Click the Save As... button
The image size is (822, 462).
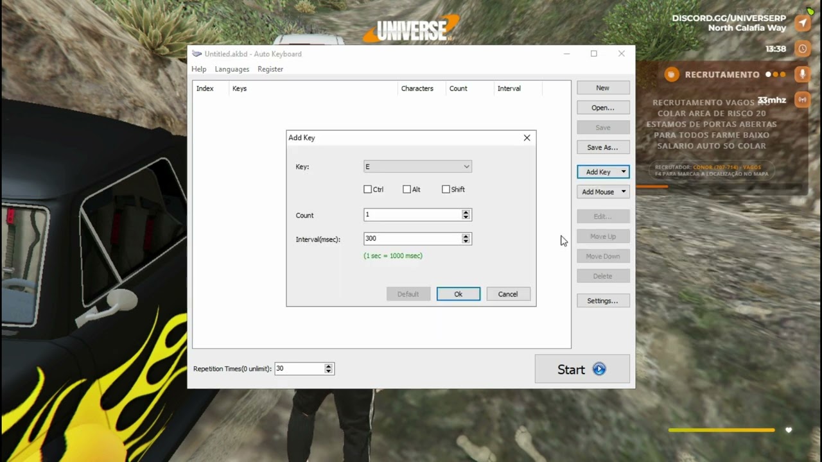603,148
